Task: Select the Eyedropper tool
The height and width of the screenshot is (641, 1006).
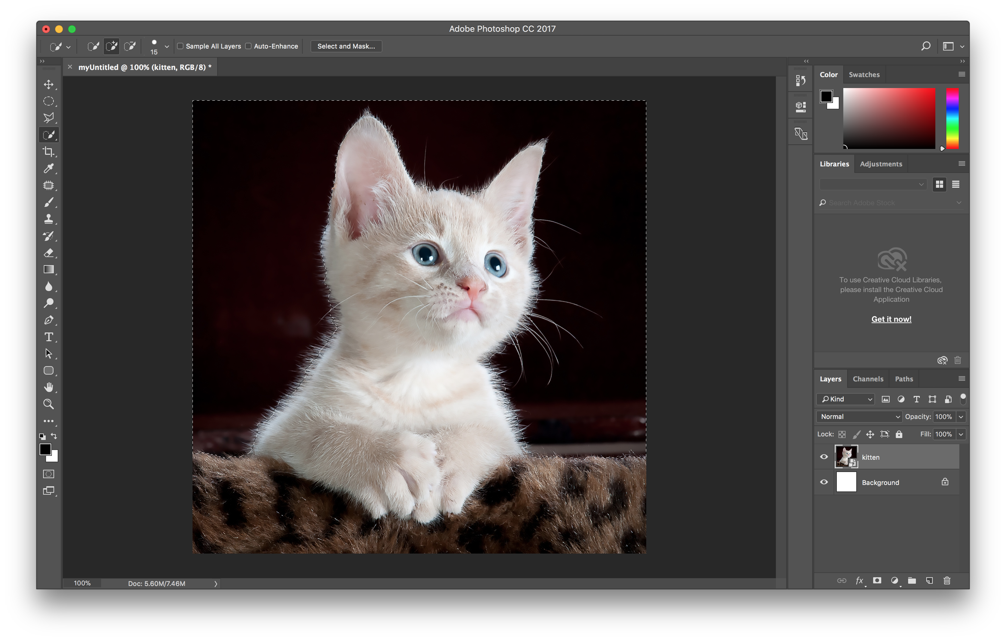Action: (49, 169)
